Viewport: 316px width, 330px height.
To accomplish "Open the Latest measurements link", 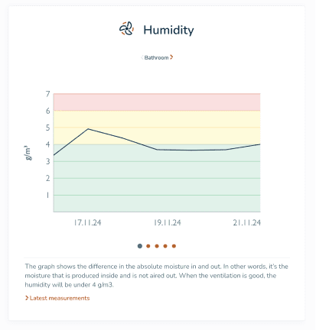I will click(x=60, y=298).
